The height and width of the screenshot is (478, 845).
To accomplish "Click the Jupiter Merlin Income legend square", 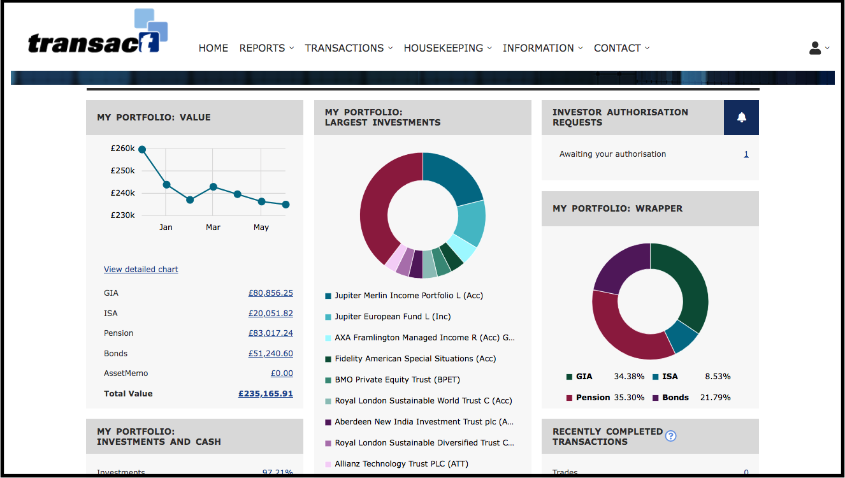I will tap(328, 296).
